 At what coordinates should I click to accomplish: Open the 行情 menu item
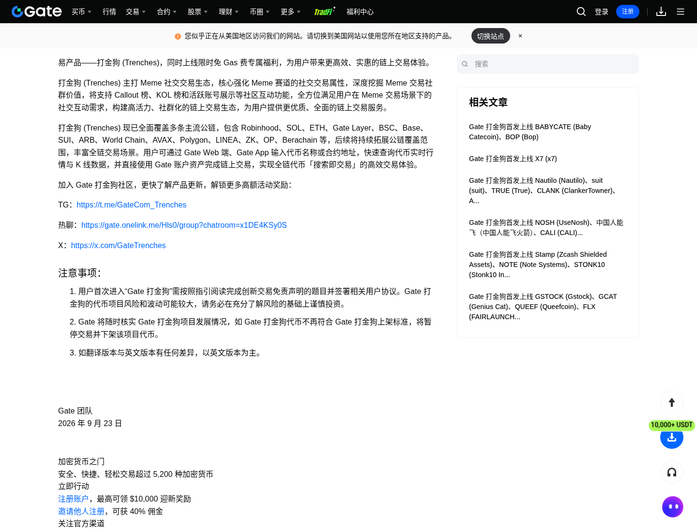coord(109,12)
